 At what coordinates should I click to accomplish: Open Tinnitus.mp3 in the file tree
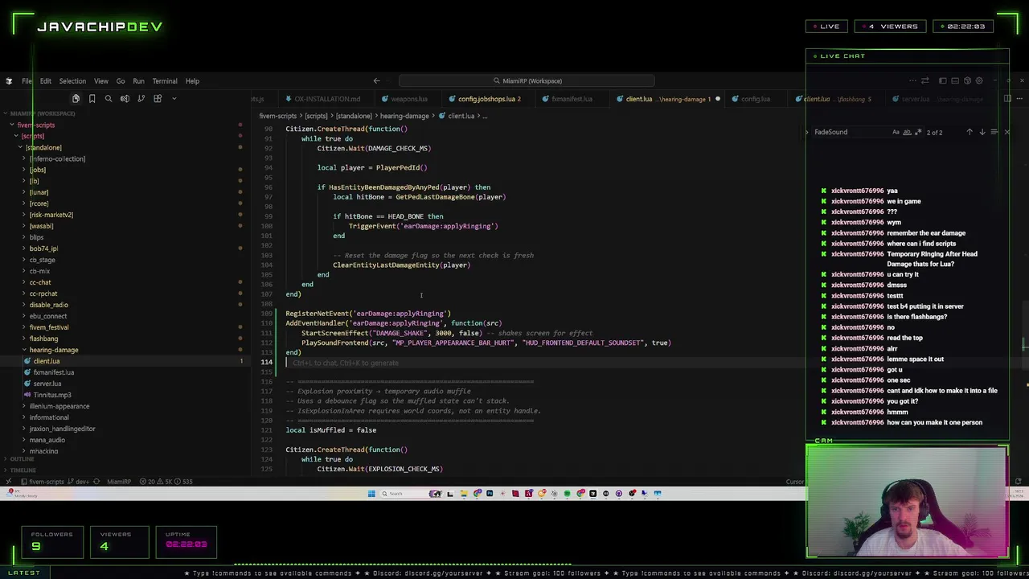(x=52, y=395)
